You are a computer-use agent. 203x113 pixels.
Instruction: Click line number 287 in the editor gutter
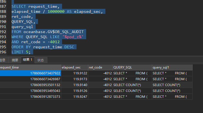click(3, 6)
